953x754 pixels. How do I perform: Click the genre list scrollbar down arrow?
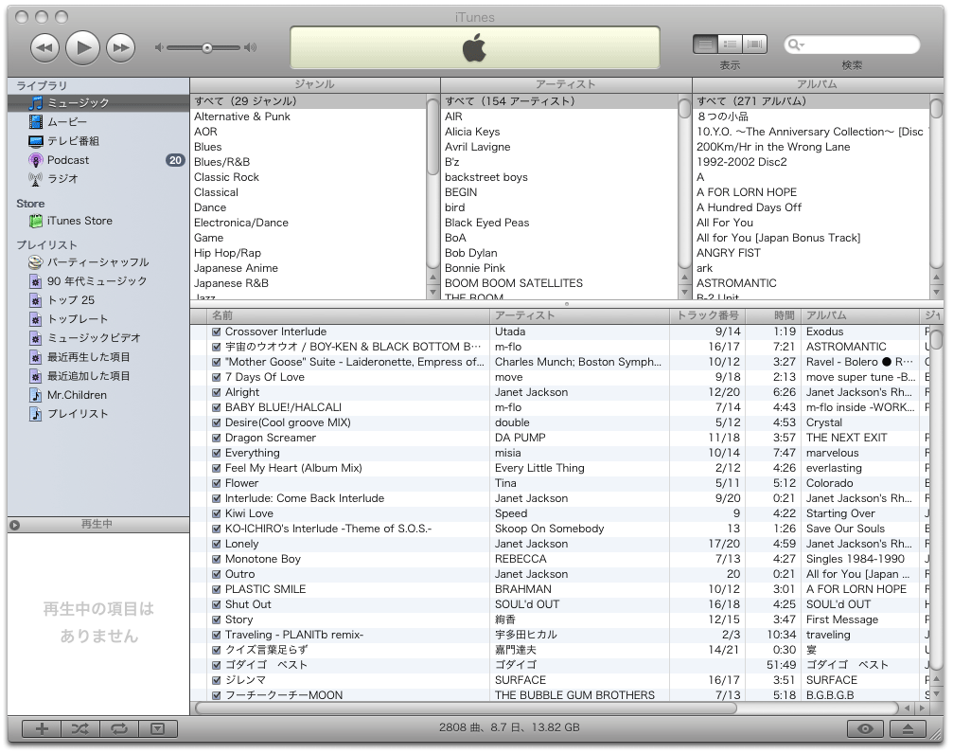(x=432, y=292)
